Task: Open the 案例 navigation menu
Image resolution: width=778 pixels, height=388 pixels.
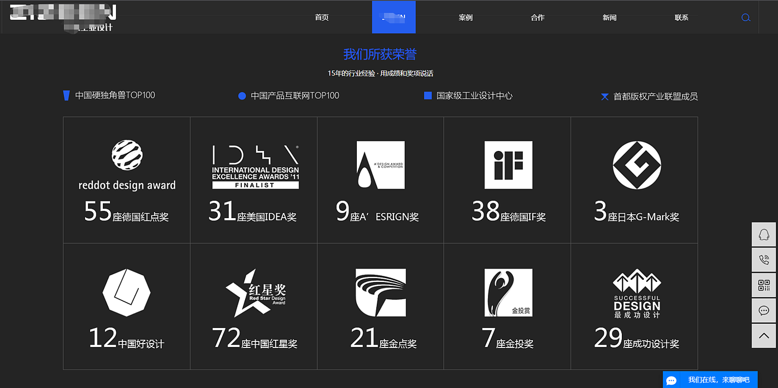Action: coord(466,17)
